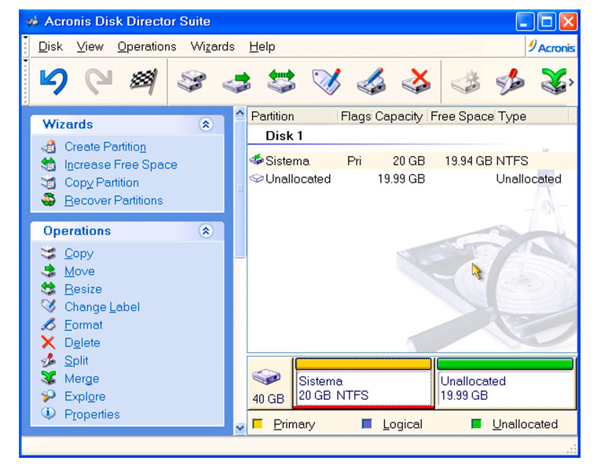Click the Properties operation link
Viewport: 597px width, 468px height.
[x=92, y=414]
